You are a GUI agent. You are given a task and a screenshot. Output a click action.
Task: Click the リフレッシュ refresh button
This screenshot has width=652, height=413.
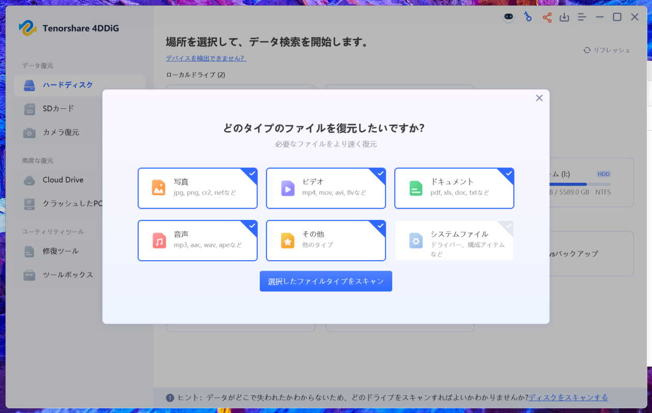pyautogui.click(x=607, y=50)
